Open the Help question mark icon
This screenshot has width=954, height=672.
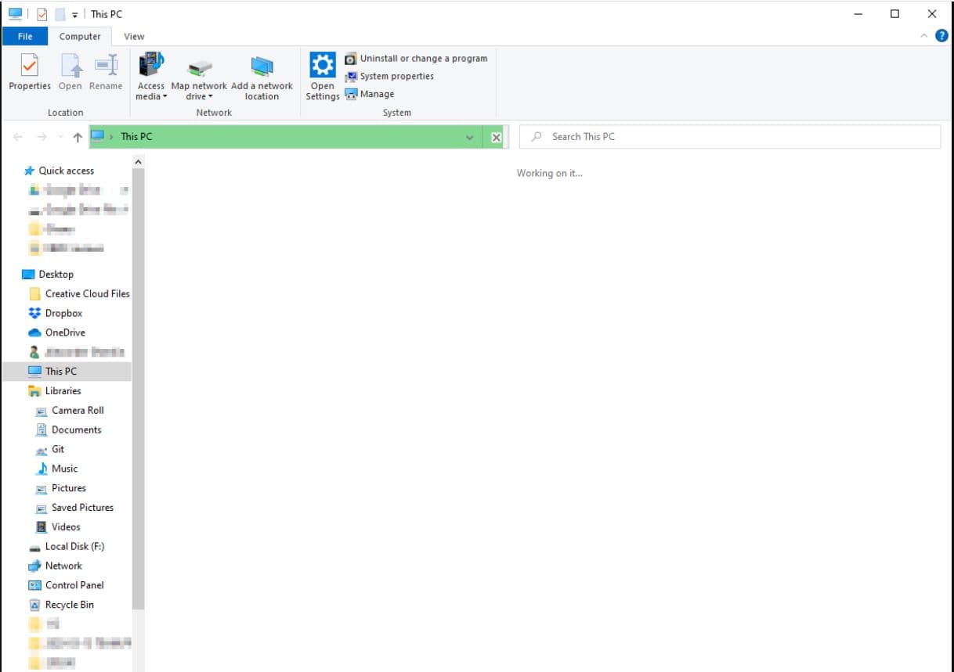pos(941,36)
